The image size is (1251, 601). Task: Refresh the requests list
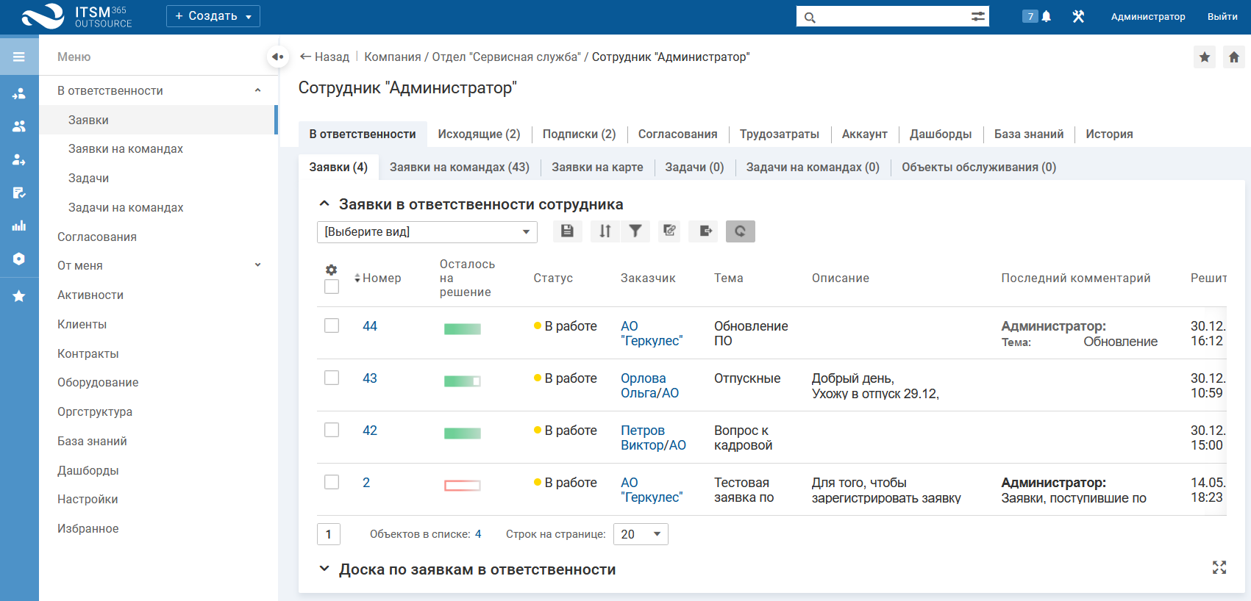click(741, 231)
